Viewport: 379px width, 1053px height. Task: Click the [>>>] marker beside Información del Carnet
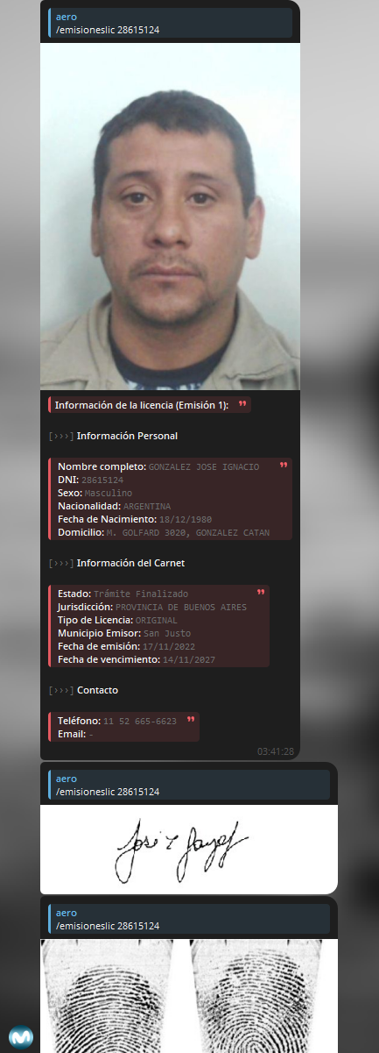point(61,563)
